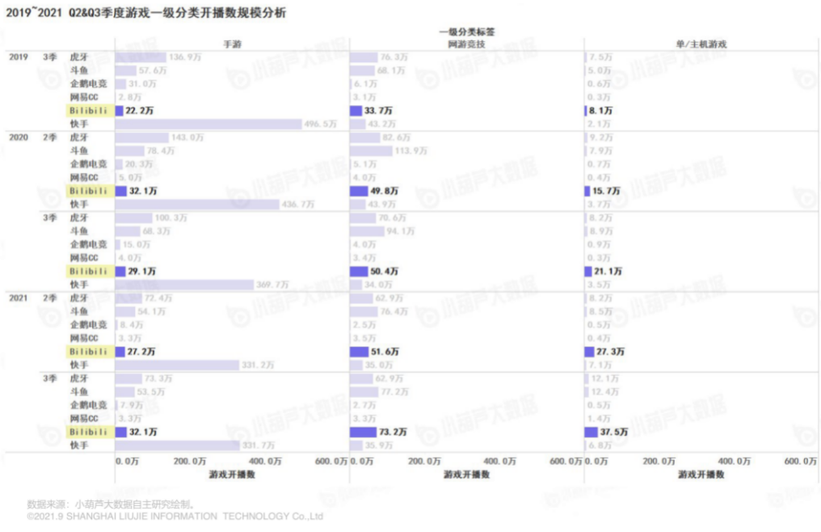Click the 12.4万 单/主机游戏 value for 斗鱼
This screenshot has width=821, height=532.
(x=604, y=392)
